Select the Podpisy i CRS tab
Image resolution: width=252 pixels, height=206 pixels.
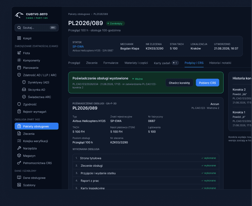[x=194, y=63]
